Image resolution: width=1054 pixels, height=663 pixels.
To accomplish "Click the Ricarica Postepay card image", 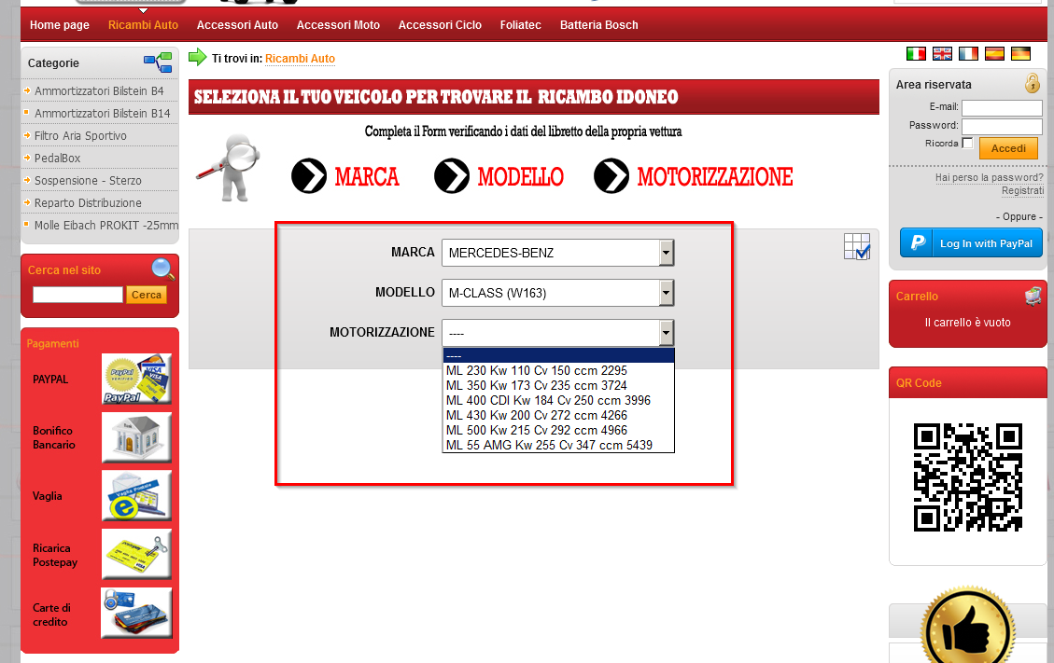I will click(x=136, y=554).
